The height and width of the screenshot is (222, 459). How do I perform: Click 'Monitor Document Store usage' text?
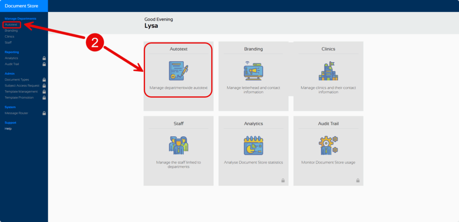pyautogui.click(x=328, y=163)
